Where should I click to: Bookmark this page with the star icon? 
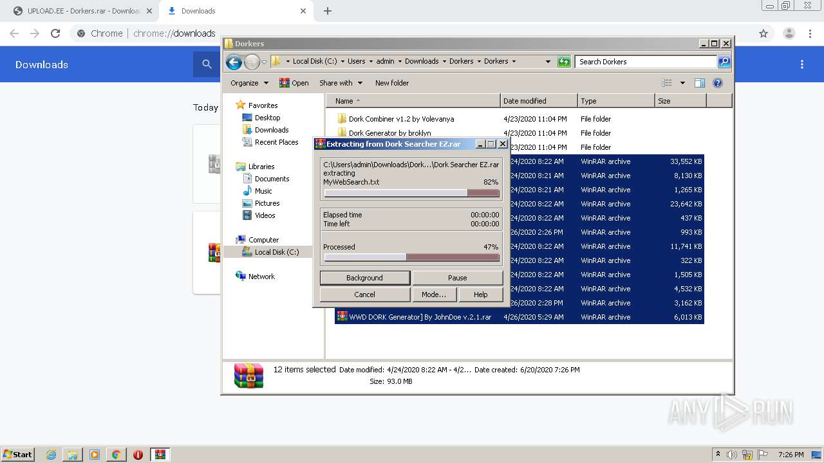coord(763,33)
